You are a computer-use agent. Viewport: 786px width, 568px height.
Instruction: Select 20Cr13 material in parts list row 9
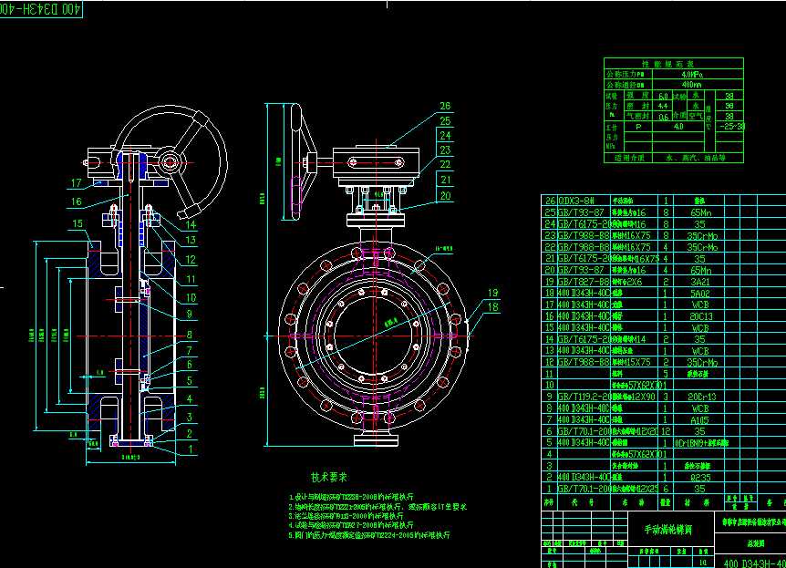[x=702, y=397]
